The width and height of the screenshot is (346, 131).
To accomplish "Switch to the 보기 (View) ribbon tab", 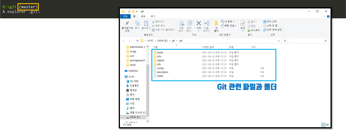I will [153, 16].
